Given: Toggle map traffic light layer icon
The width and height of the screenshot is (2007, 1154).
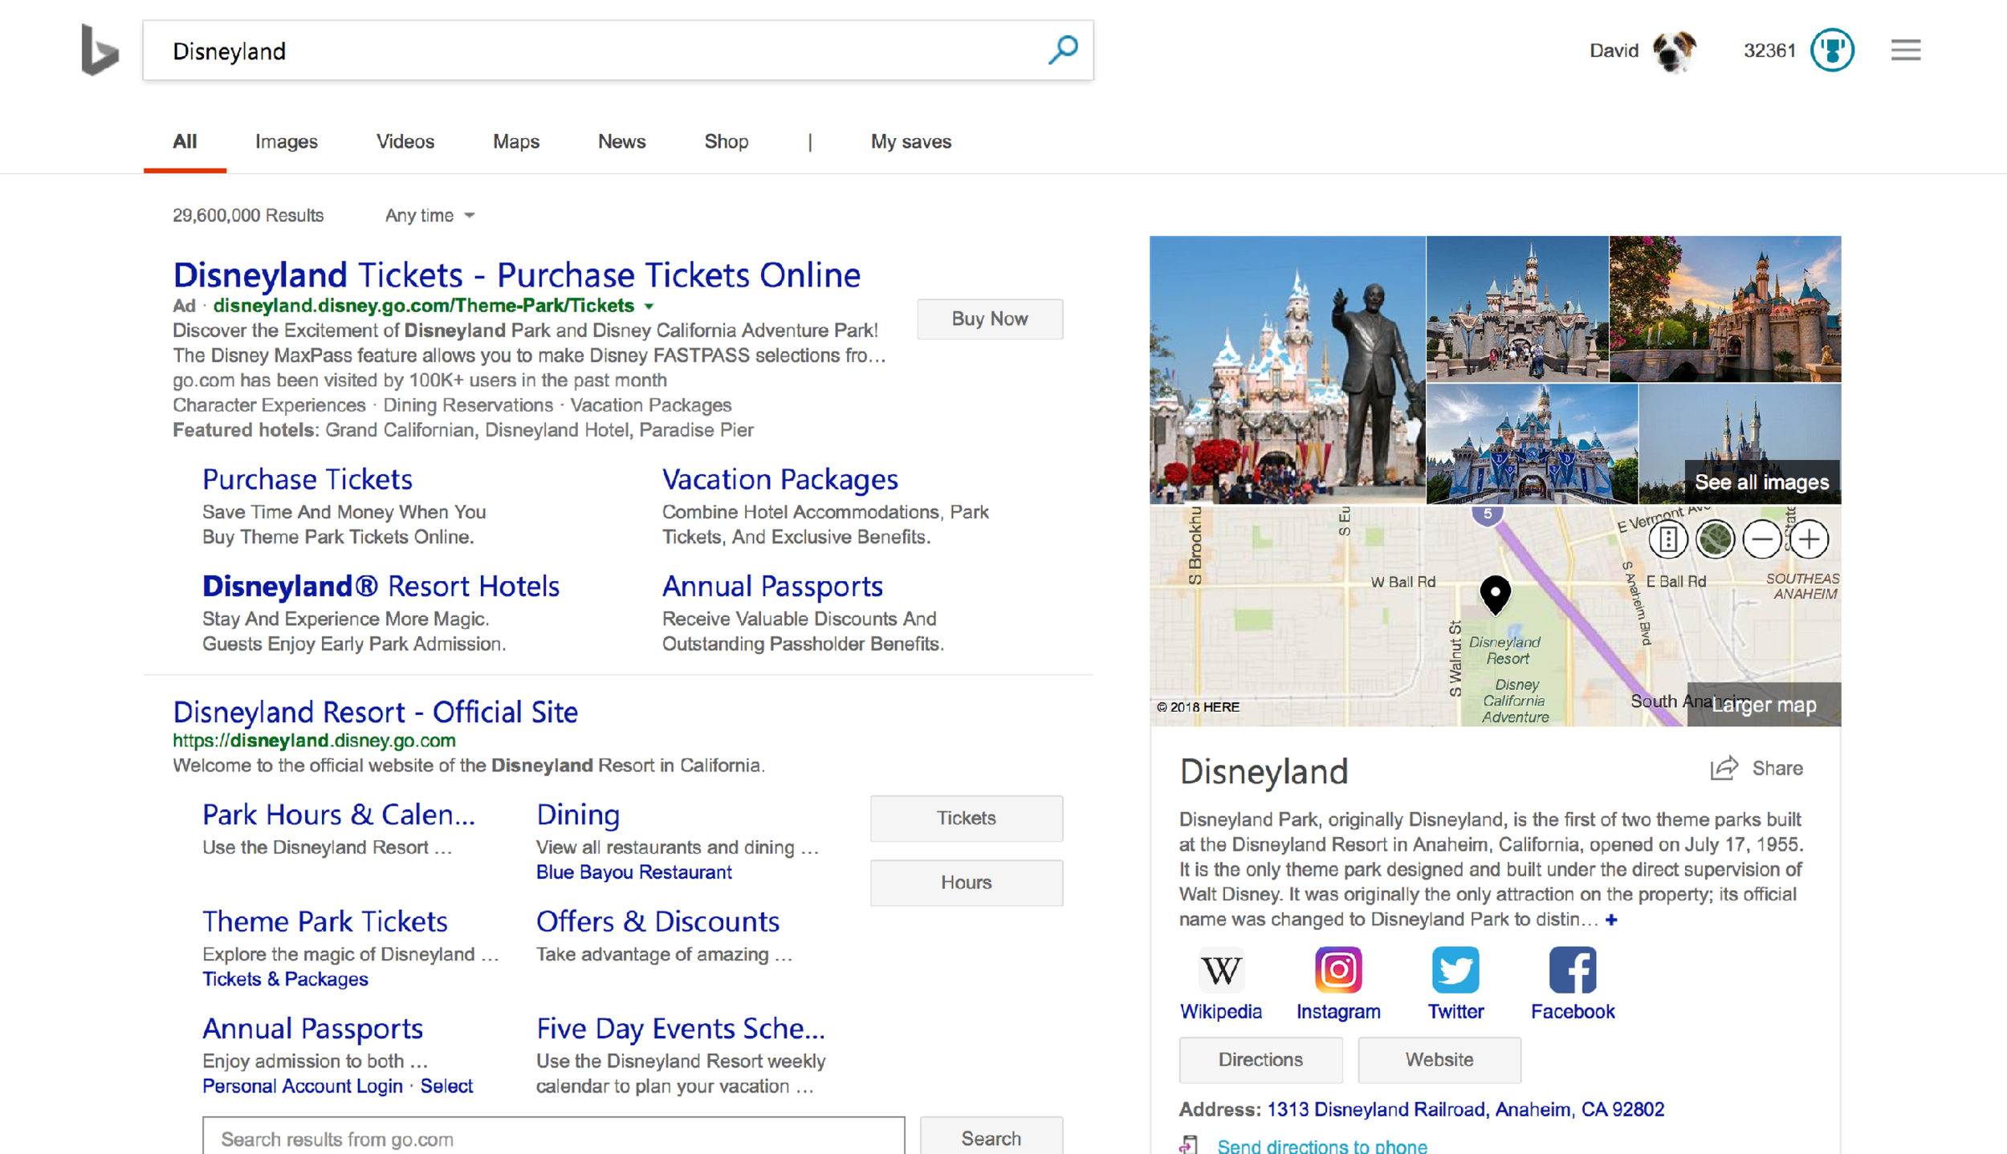Looking at the screenshot, I should [1667, 539].
